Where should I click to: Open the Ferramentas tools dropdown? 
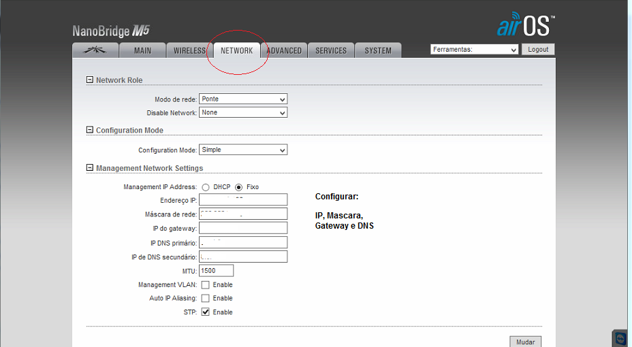point(475,50)
